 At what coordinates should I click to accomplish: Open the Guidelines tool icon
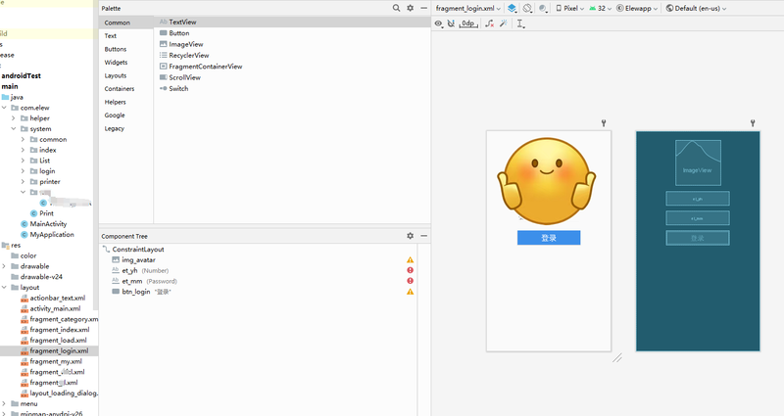click(x=520, y=23)
